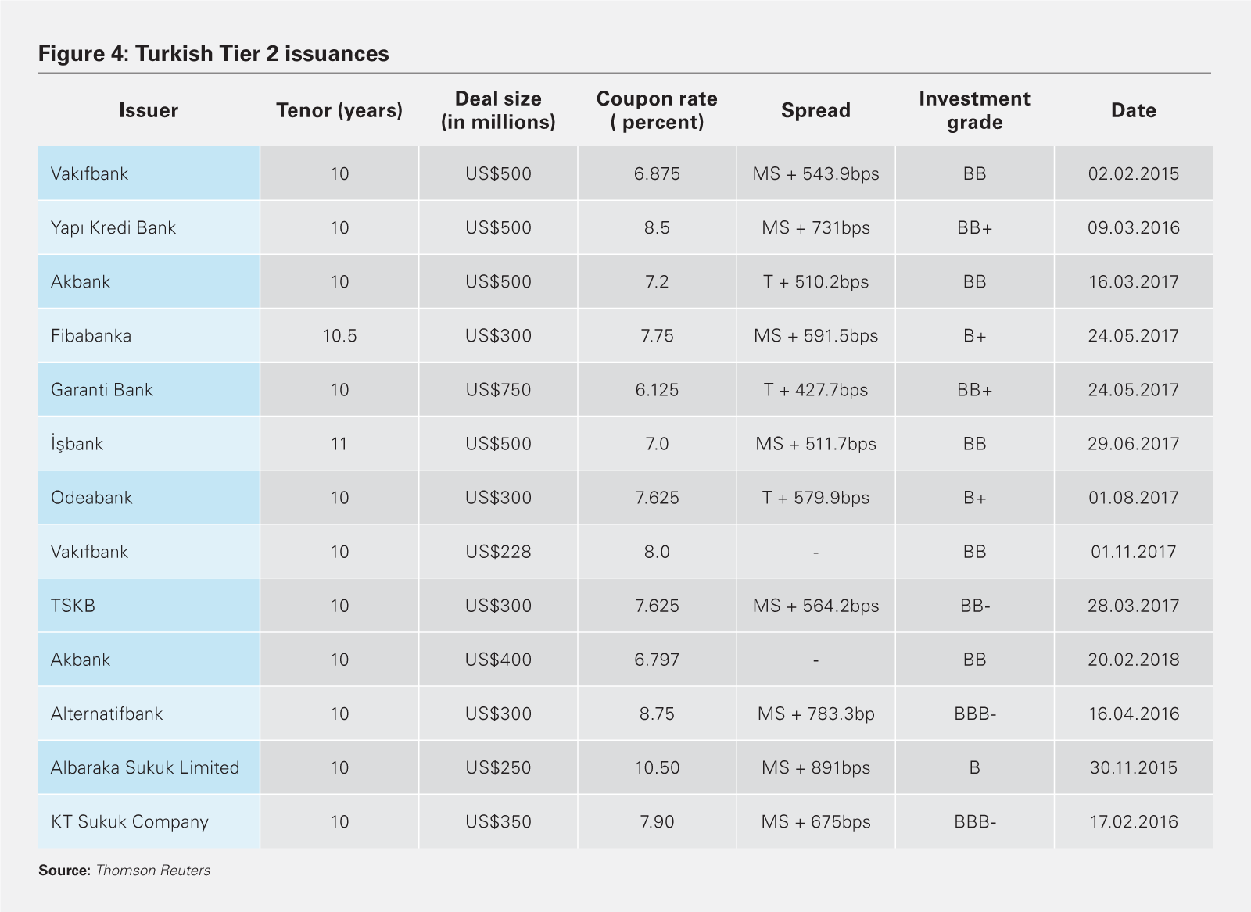Click the İşbank issuer cell

77,444
